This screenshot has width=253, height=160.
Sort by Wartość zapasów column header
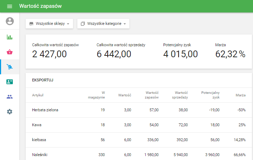pyautogui.click(x=151, y=95)
